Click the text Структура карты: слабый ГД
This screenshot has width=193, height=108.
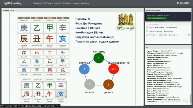tap(94, 37)
